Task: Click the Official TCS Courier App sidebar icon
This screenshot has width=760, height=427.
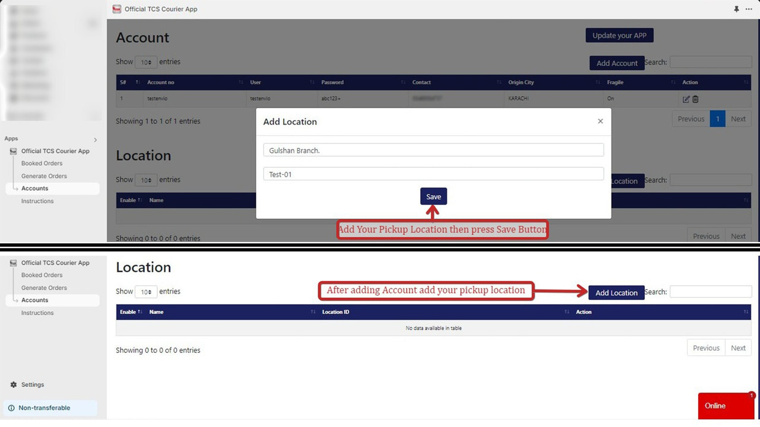Action: (x=12, y=151)
